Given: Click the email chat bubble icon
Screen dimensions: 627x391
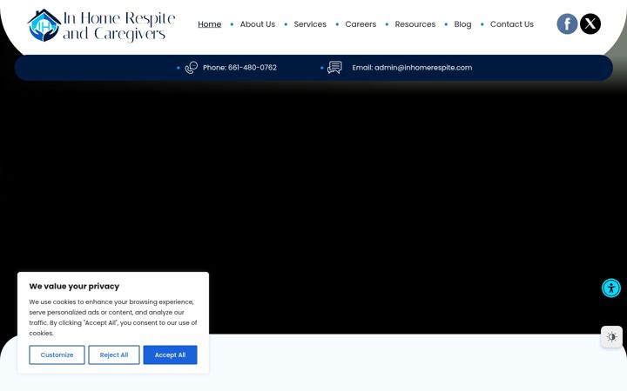Looking at the screenshot, I should click(334, 68).
